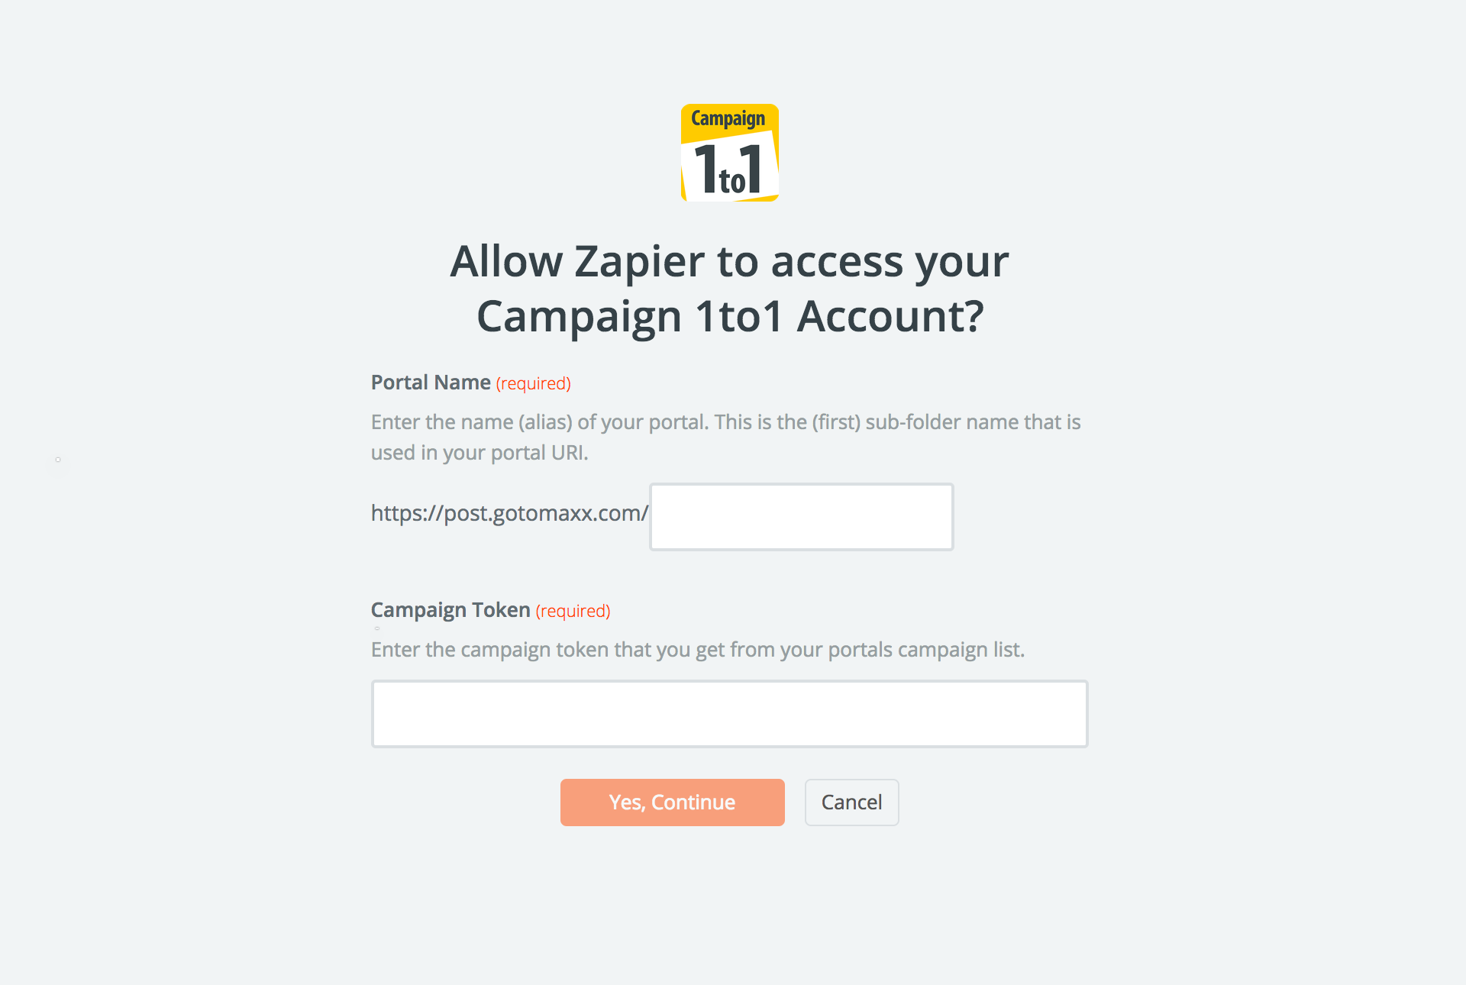Click the Allow Zapier to access headline

(728, 289)
